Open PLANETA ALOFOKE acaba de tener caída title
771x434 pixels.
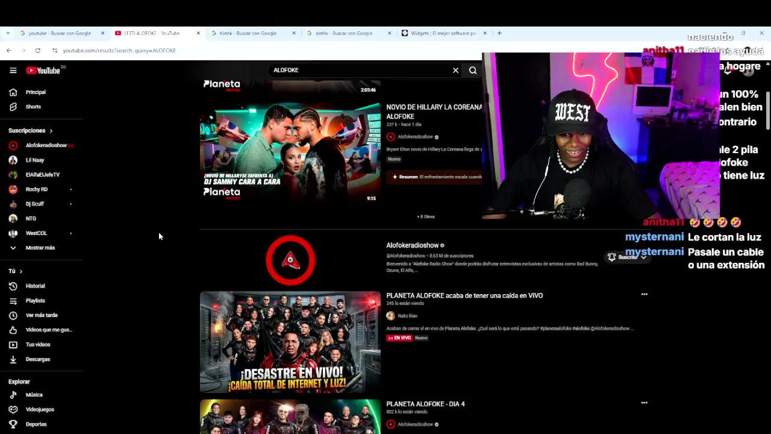click(x=464, y=296)
